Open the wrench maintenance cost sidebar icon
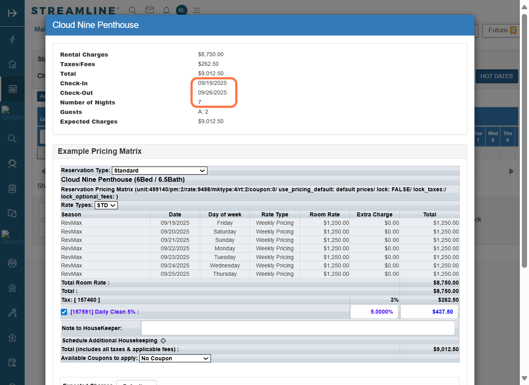 pos(12,313)
